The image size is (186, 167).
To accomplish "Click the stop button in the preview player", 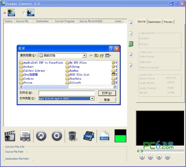I will [x=159, y=157].
